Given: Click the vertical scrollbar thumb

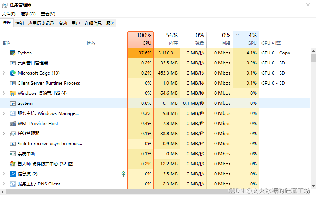Looking at the screenshot, I should coord(313,58).
